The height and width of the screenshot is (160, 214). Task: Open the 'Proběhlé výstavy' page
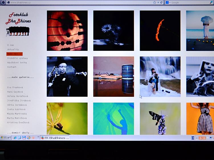pyautogui.click(x=17, y=58)
